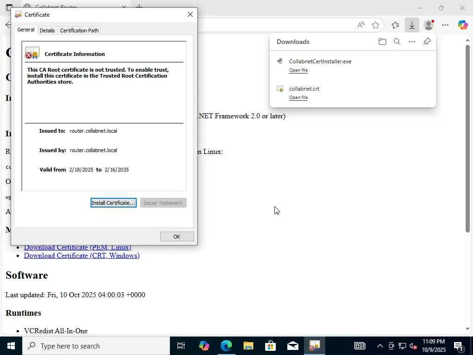Open File Explorer from taskbar
This screenshot has height=355, width=473.
coord(248,346)
